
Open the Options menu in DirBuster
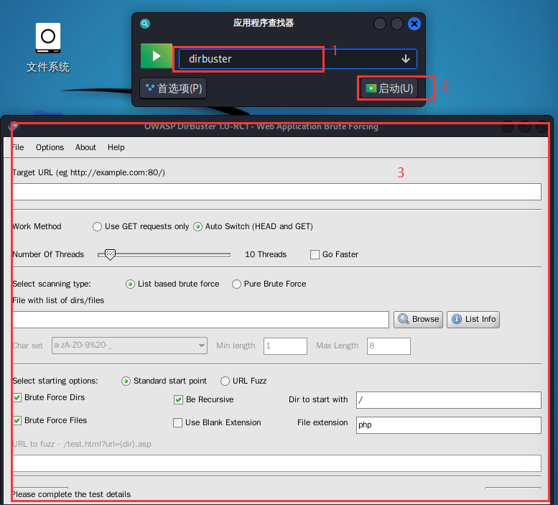point(50,147)
